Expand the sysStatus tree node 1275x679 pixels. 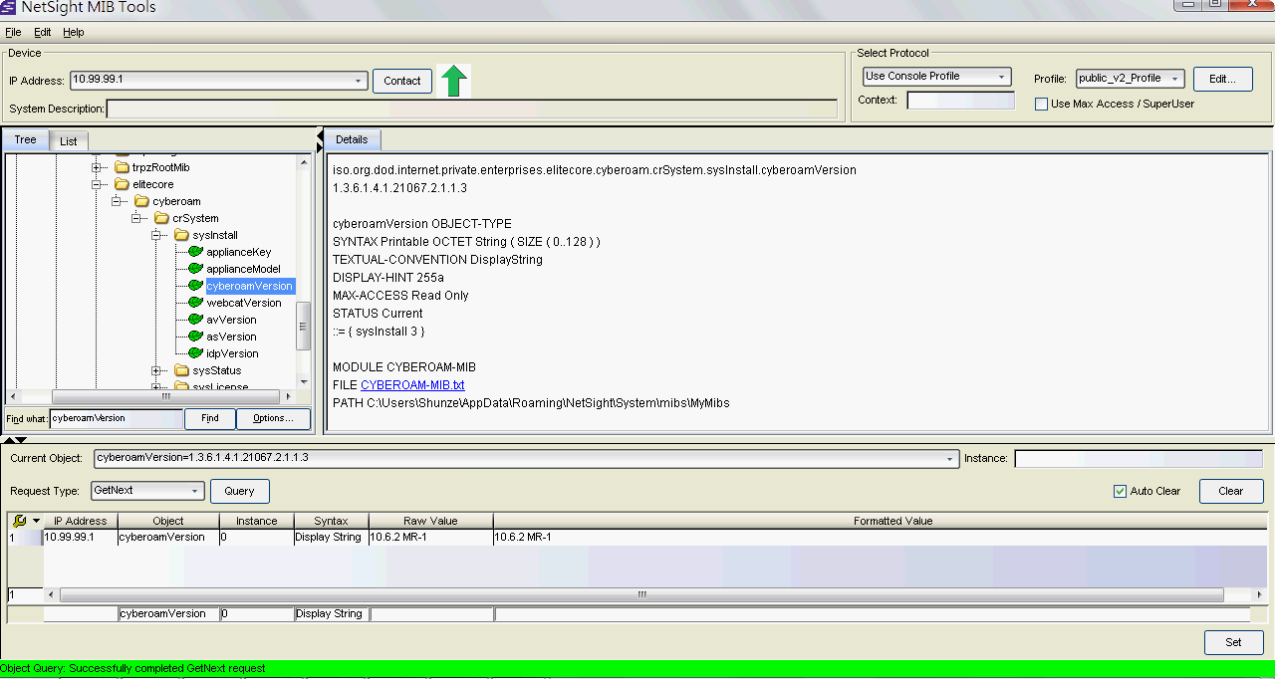pyautogui.click(x=156, y=370)
